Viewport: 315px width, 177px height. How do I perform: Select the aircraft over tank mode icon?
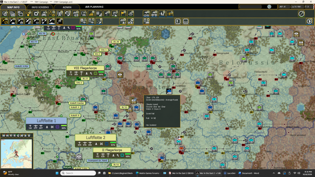(12, 21)
